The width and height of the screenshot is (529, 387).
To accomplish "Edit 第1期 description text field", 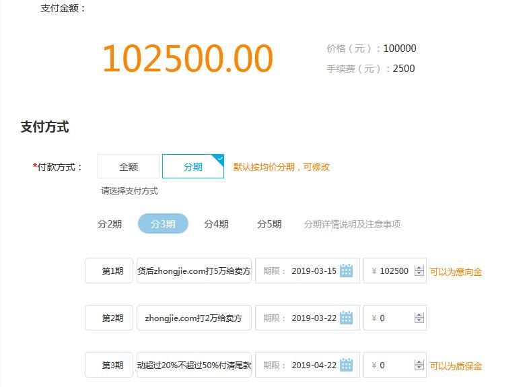I will tap(194, 271).
